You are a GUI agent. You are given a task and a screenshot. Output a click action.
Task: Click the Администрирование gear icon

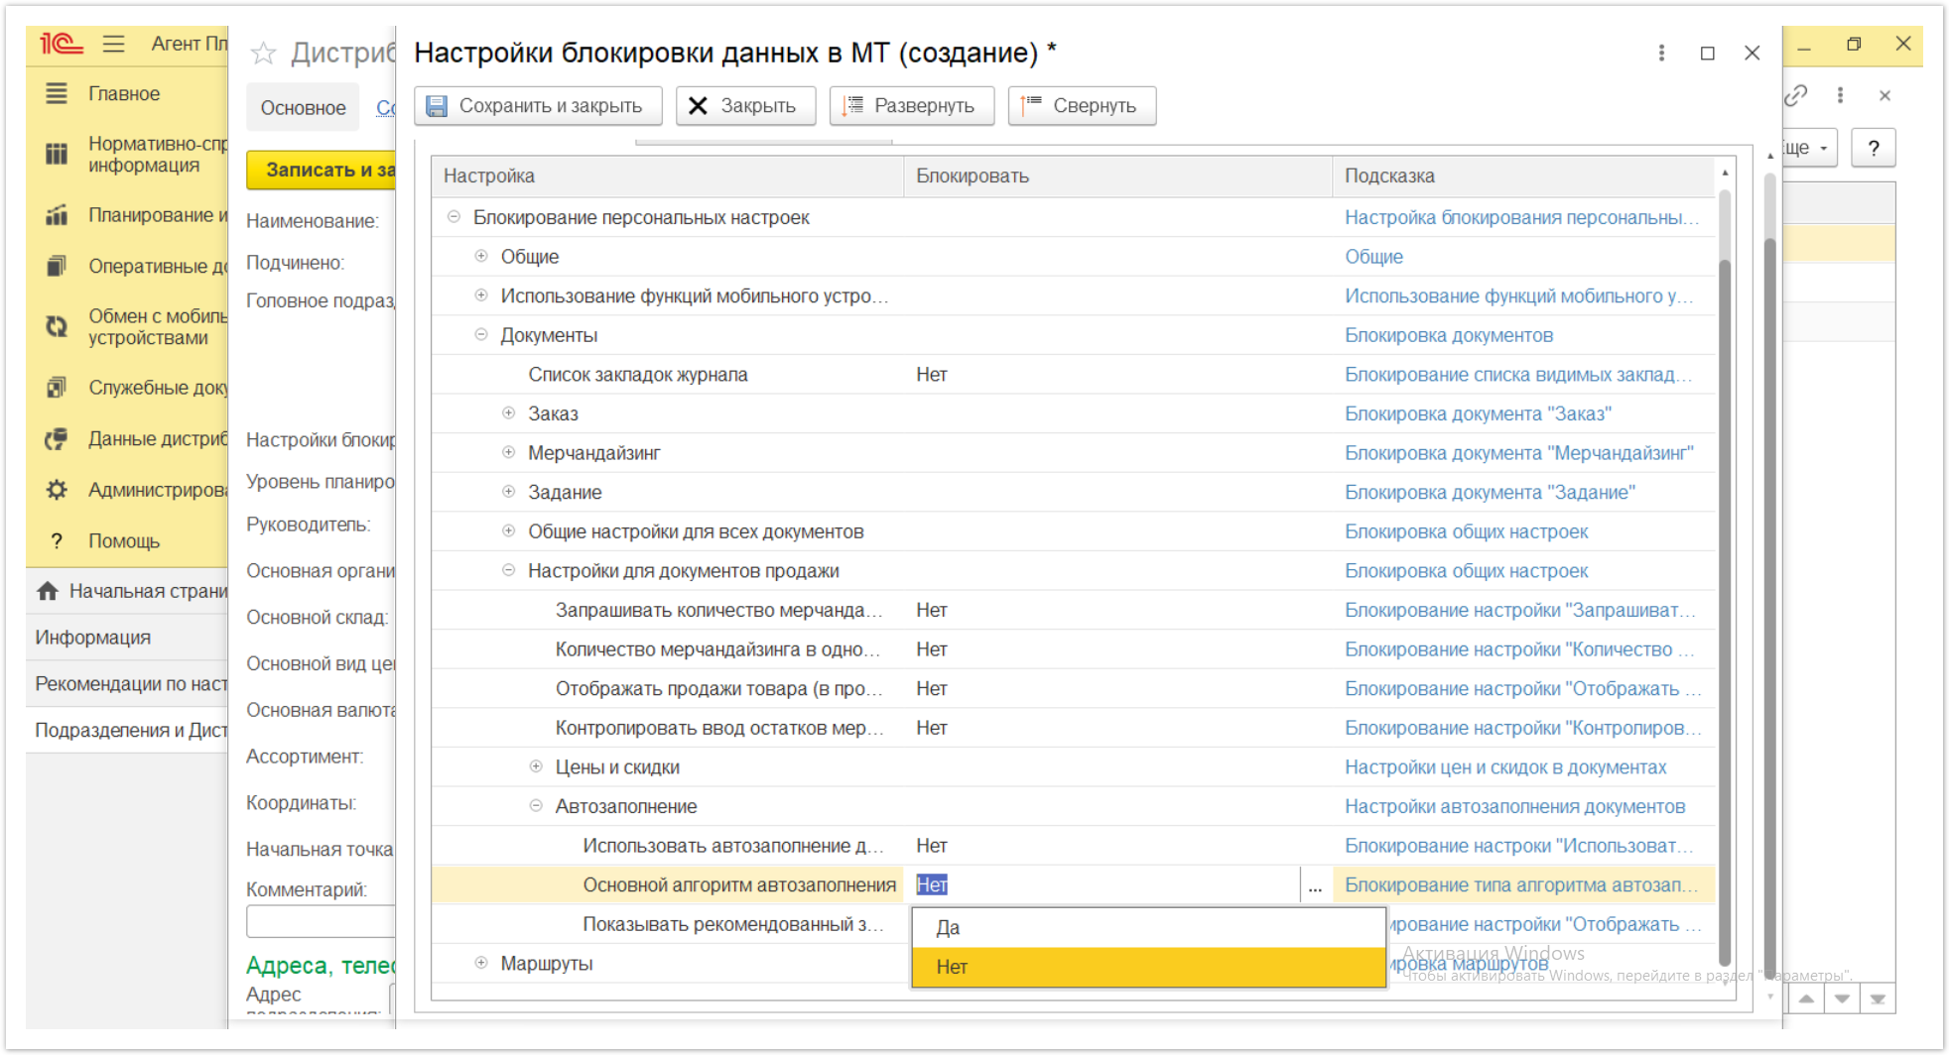pos(57,490)
